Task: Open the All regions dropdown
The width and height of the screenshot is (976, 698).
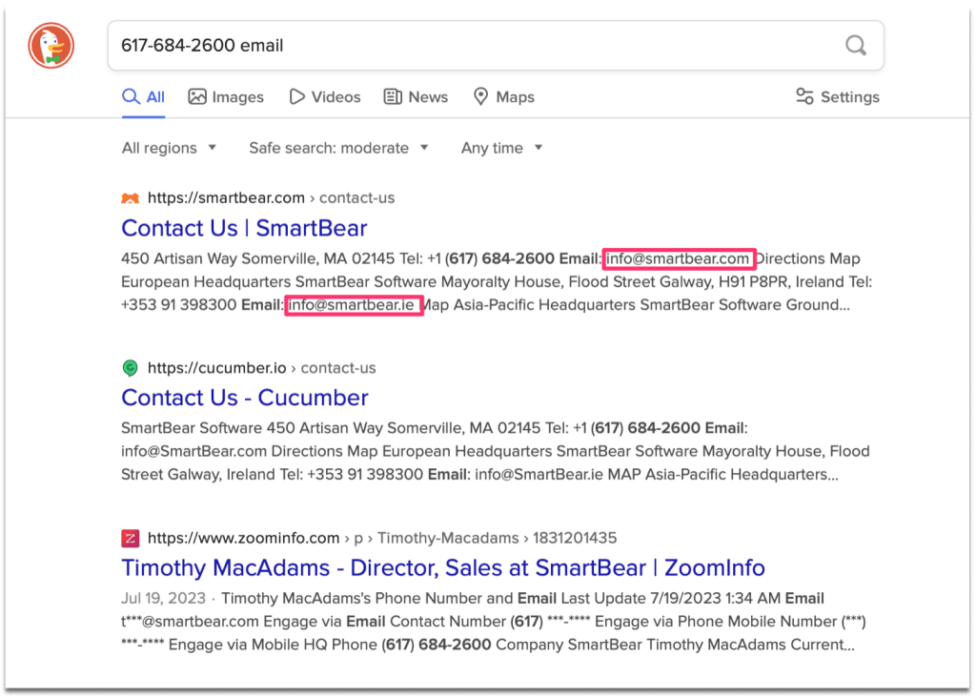Action: tap(169, 148)
